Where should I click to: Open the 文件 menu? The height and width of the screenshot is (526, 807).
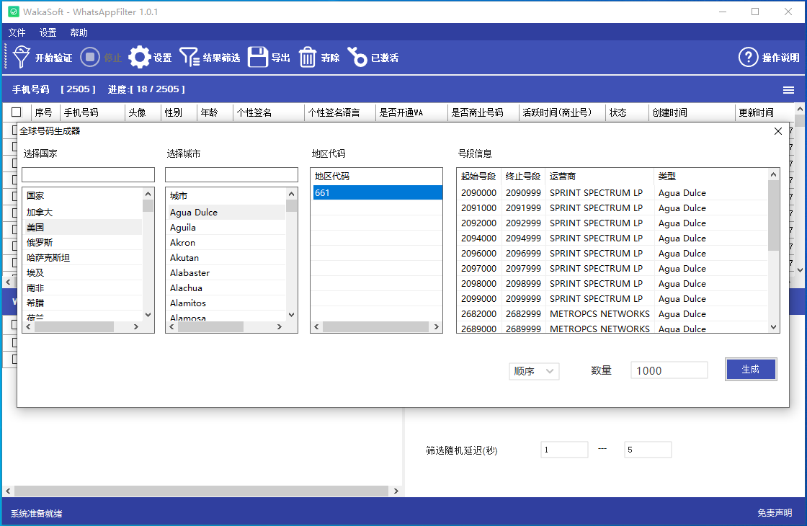[17, 32]
